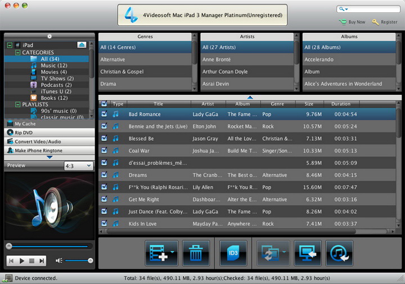Open the search options dropdown arrow

pyautogui.click(x=346, y=10)
